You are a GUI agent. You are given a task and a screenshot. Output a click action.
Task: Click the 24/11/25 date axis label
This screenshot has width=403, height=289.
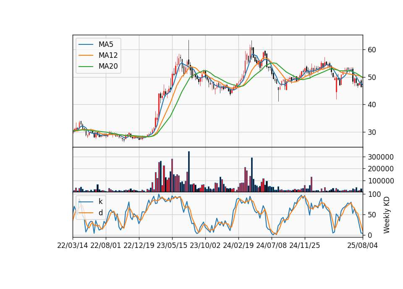point(305,245)
